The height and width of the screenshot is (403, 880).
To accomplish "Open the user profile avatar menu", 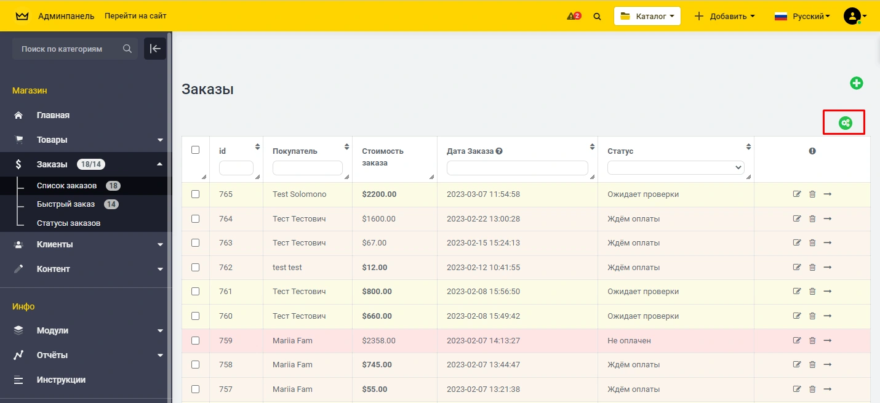I will click(854, 16).
